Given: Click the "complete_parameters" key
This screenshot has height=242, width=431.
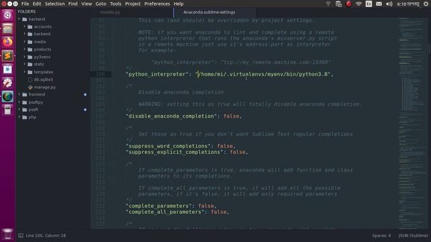Looking at the screenshot, I should click(159, 206).
